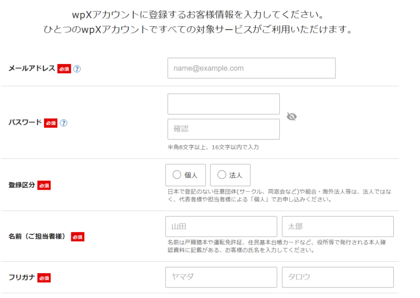Click the フリガナ label text
Image resolution: width=420 pixels, height=298 pixels.
[22, 278]
